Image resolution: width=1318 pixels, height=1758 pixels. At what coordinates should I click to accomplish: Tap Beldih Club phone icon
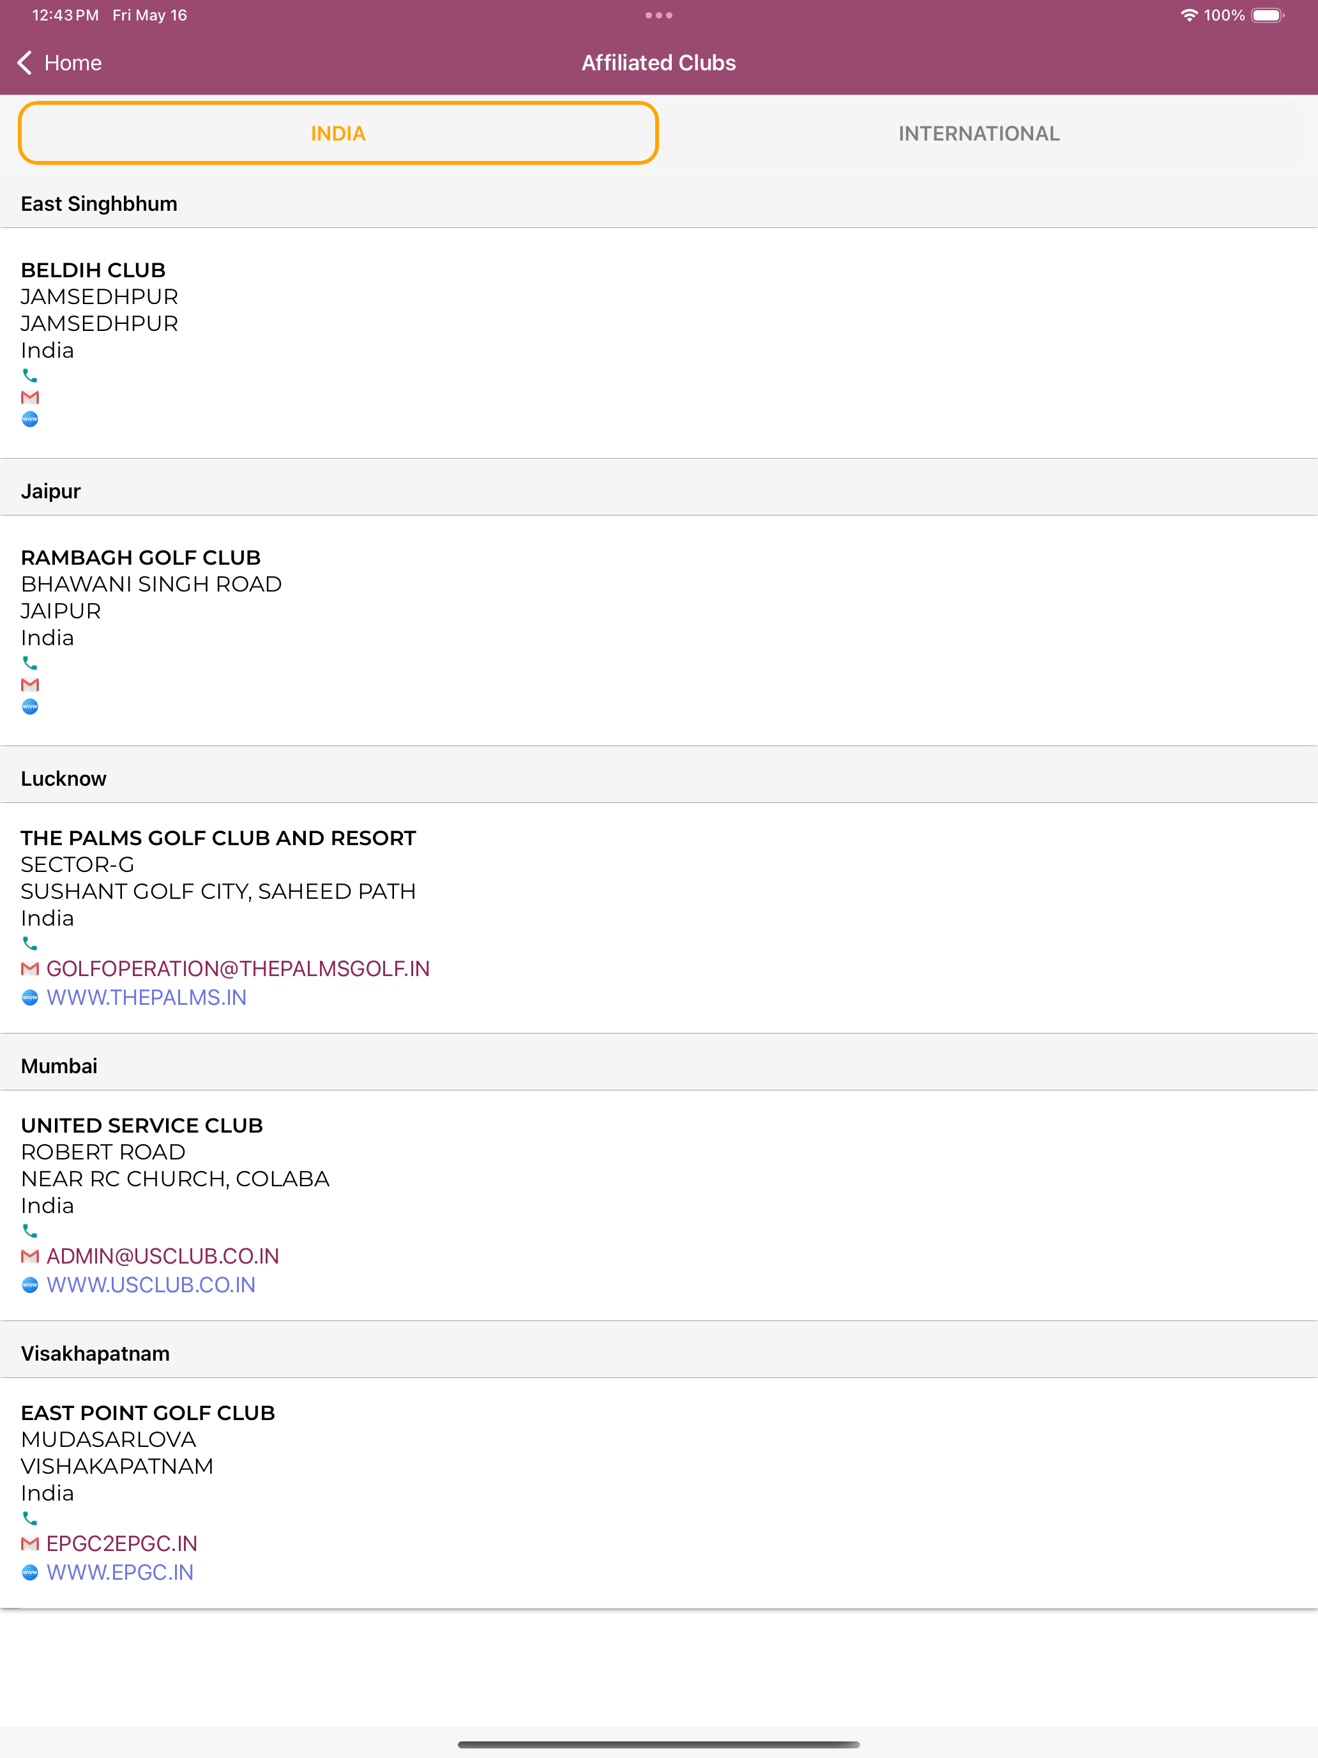tap(30, 375)
